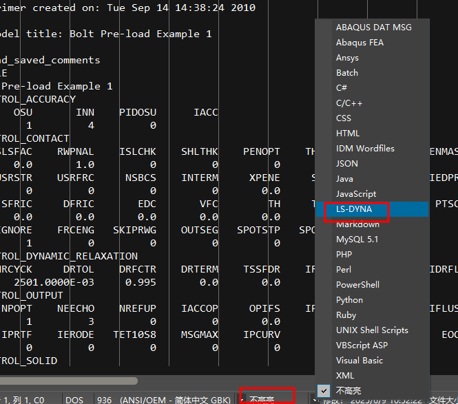Image resolution: width=458 pixels, height=404 pixels.
Task: Click the IACCOP text in editor
Action: 200,308
